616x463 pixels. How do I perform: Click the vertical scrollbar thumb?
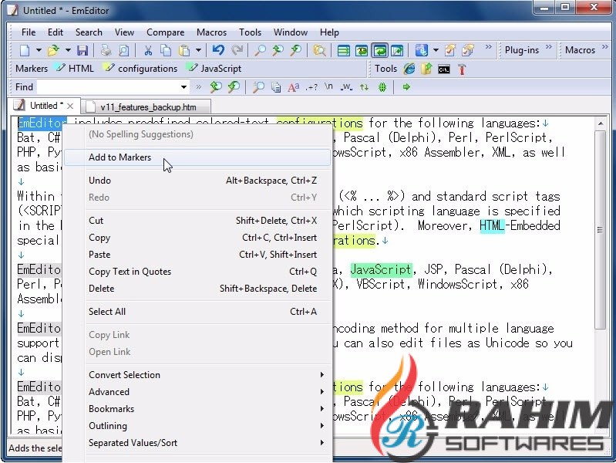coord(601,230)
